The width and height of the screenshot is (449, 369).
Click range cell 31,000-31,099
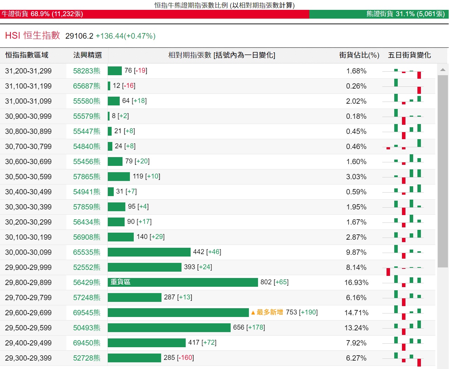(28, 101)
